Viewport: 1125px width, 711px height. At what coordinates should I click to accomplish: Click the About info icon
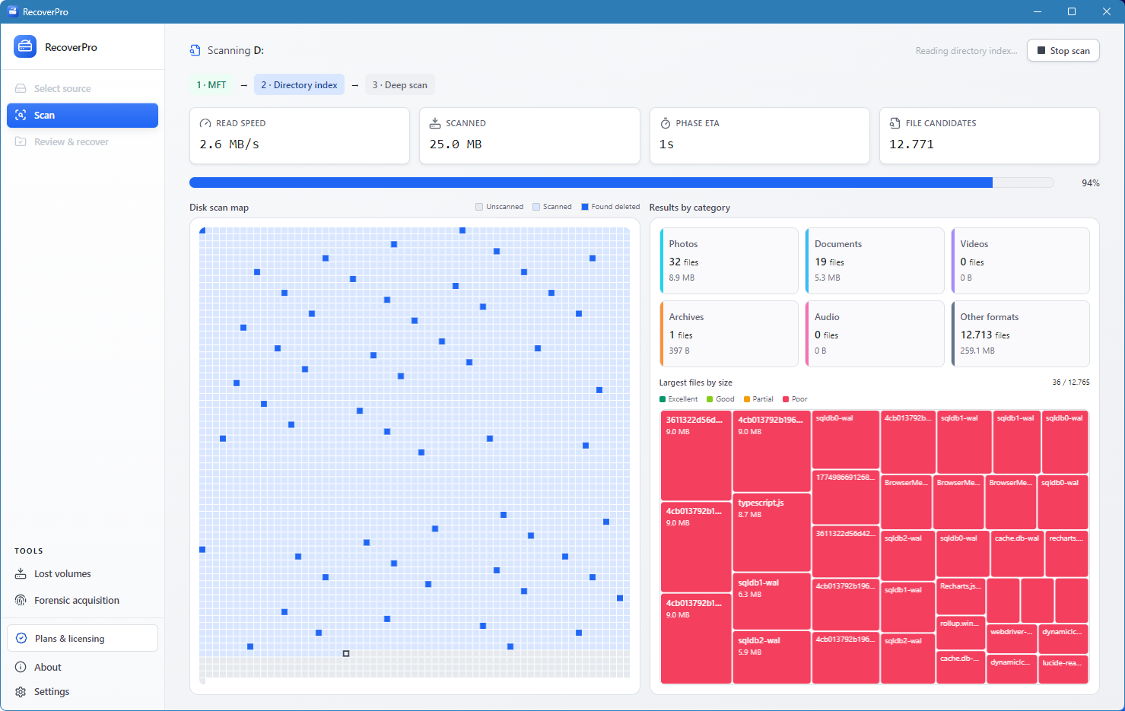click(21, 667)
